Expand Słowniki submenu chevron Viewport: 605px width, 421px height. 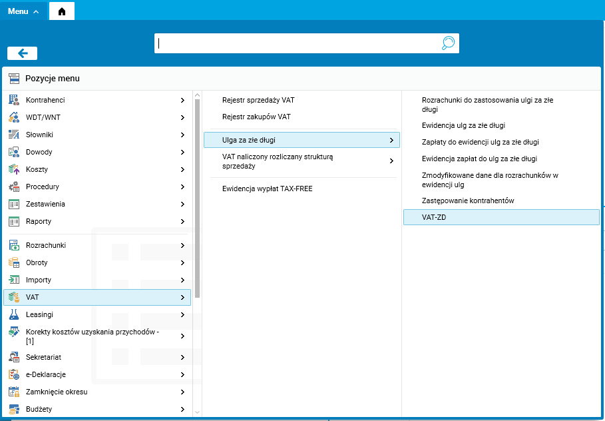tap(182, 135)
